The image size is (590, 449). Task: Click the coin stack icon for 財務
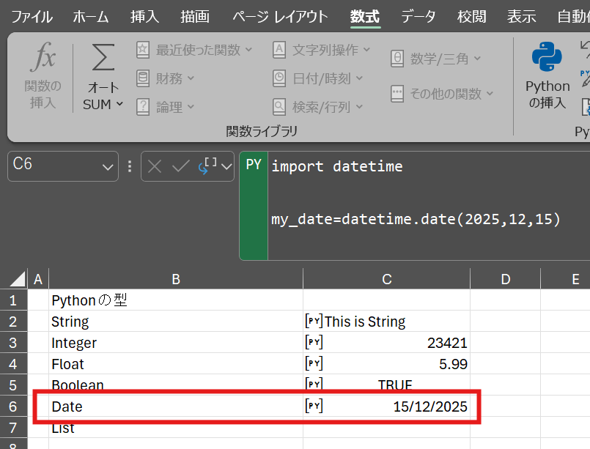[x=143, y=78]
